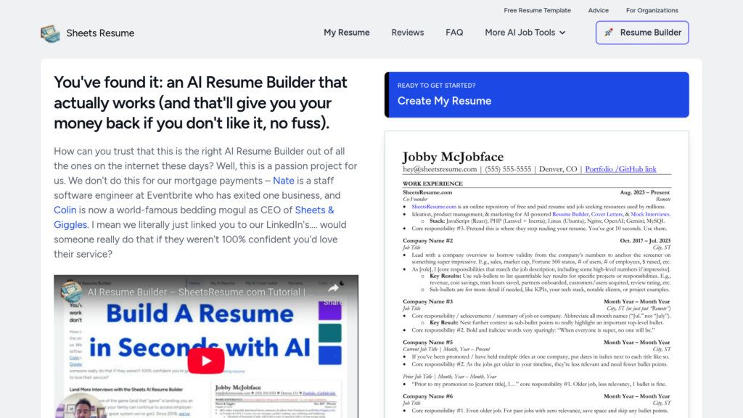Go to the Reviews page
This screenshot has height=418, width=743.
pos(408,33)
